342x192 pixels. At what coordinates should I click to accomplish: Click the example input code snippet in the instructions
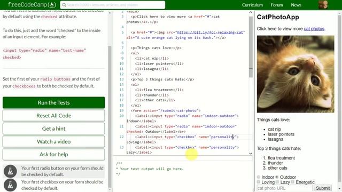[44, 54]
